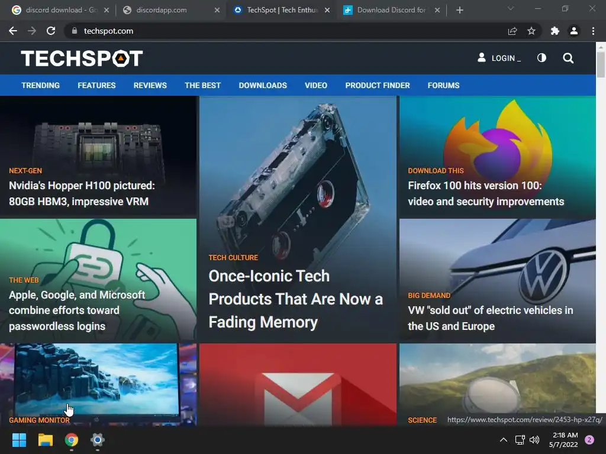Open the tab search chevron

click(x=511, y=8)
